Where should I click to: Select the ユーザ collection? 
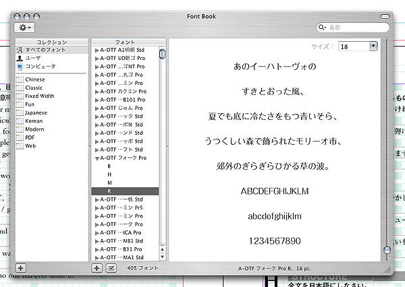coord(52,58)
